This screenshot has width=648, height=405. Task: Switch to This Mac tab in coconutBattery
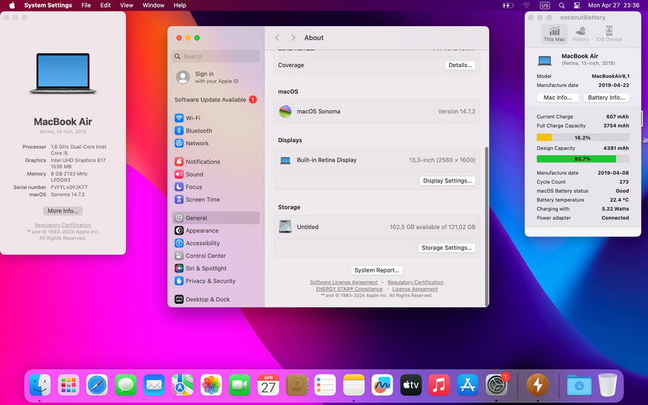[554, 34]
